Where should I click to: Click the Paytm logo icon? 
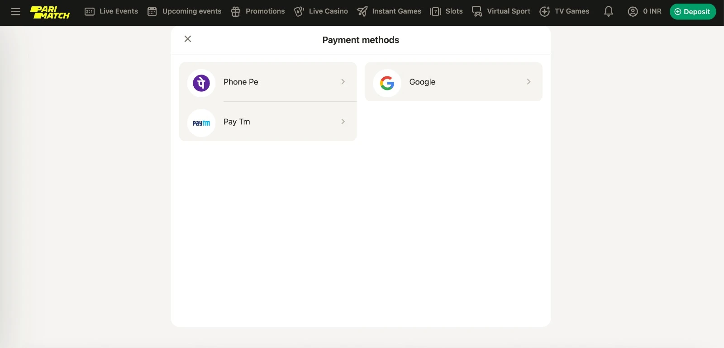click(201, 123)
